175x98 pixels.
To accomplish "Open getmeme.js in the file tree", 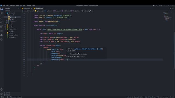I will click(x=13, y=17).
